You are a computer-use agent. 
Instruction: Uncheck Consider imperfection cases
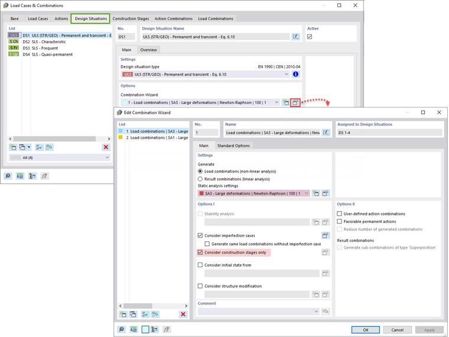point(200,235)
